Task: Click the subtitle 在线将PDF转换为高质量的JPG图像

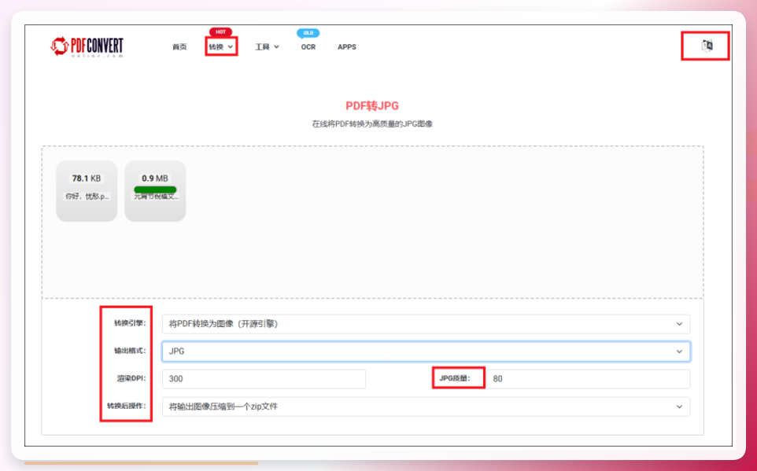Action: click(x=372, y=124)
